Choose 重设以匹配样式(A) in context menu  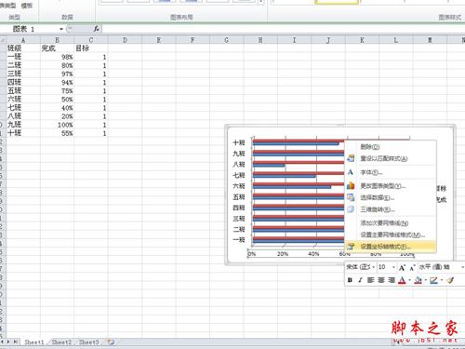pos(391,158)
